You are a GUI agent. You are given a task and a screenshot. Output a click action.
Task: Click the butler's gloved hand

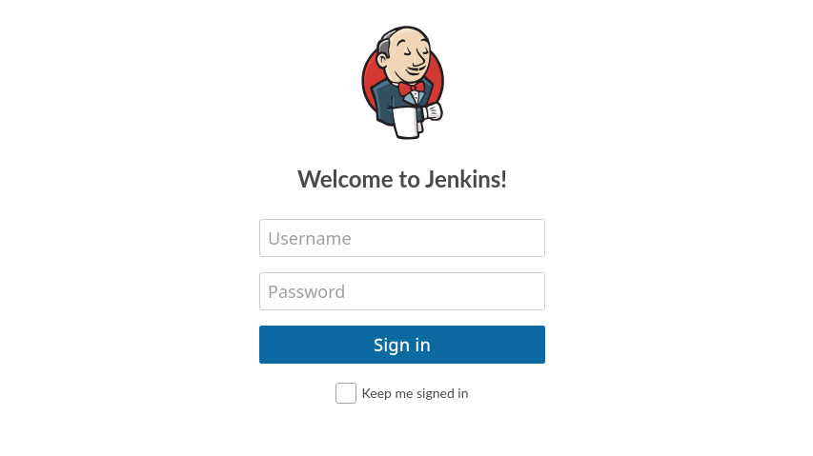(433, 111)
